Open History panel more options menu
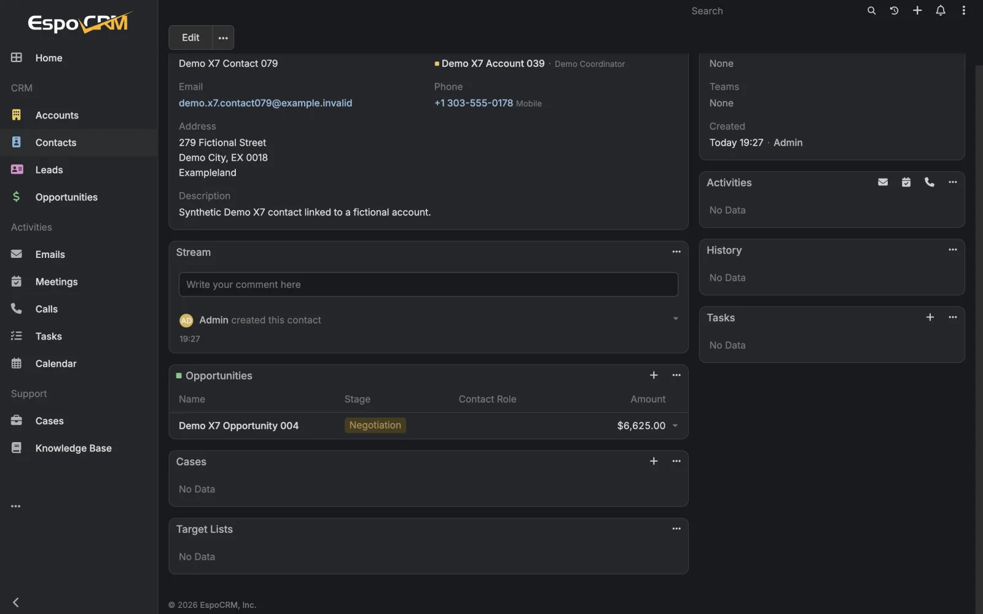 953,250
